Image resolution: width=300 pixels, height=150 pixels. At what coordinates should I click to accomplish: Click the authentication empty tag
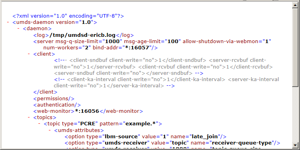coord(57,105)
